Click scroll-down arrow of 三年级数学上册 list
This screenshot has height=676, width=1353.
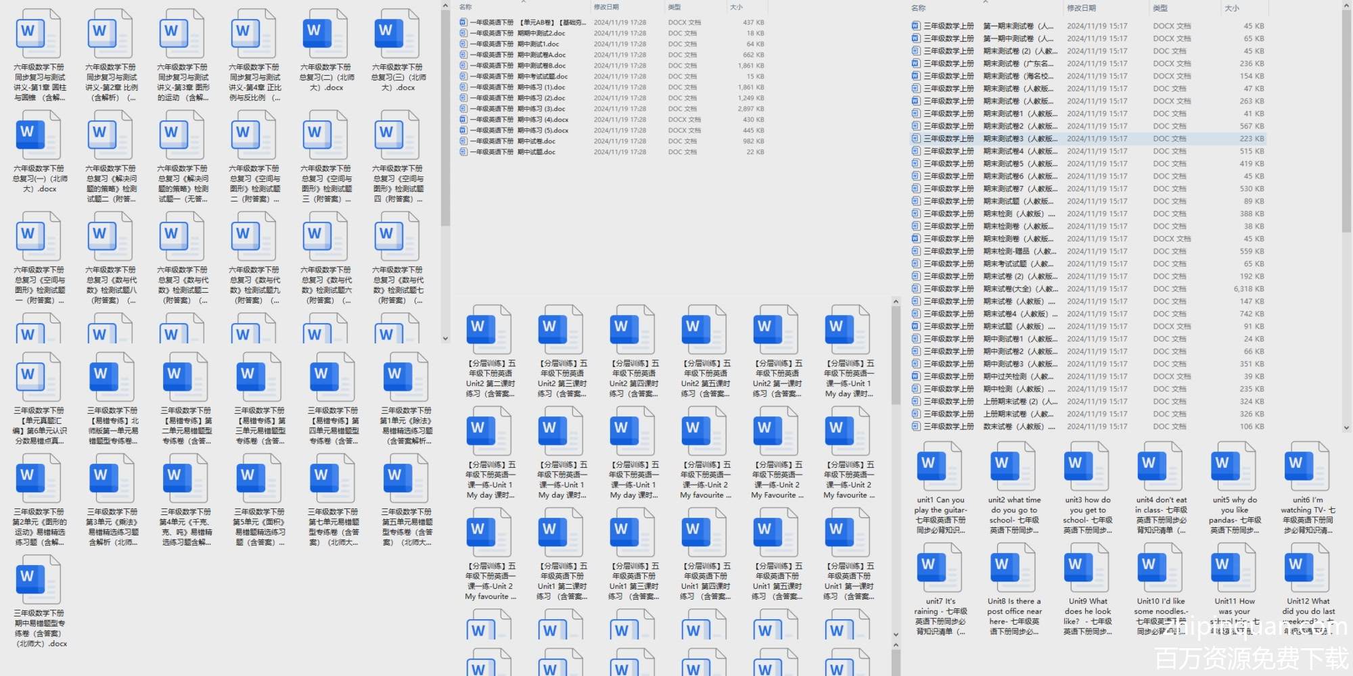(1346, 427)
